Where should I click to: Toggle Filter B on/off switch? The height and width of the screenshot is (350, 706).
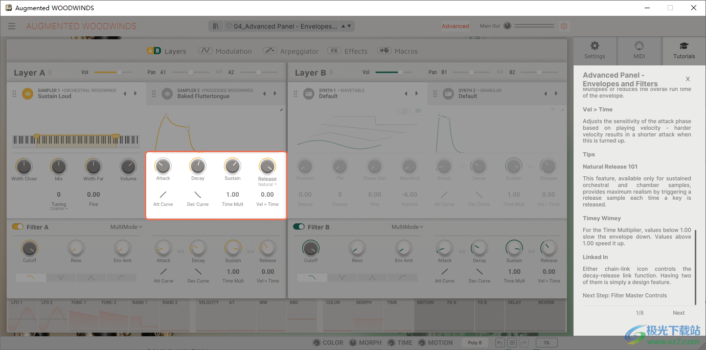299,227
